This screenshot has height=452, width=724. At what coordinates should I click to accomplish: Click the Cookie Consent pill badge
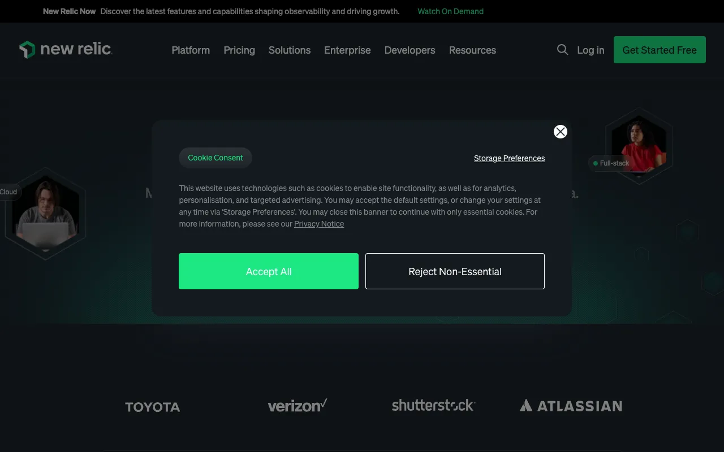215,158
